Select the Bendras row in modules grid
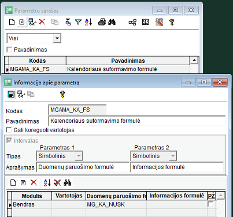The height and width of the screenshot is (217, 233). (x=114, y=204)
